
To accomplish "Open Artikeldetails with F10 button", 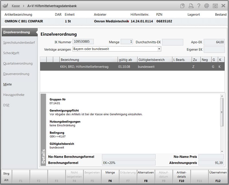I will (181, 176).
